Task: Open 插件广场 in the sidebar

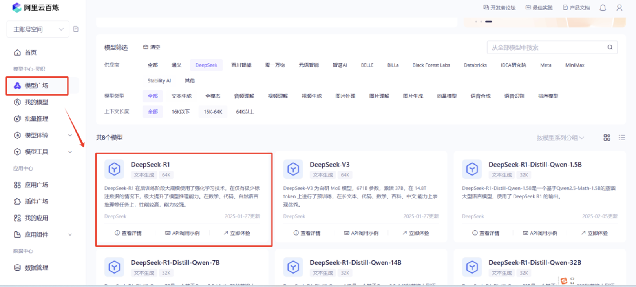Action: click(x=37, y=201)
